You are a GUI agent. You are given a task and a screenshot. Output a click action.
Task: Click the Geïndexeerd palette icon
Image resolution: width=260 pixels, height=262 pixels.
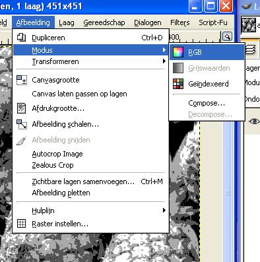[178, 84]
